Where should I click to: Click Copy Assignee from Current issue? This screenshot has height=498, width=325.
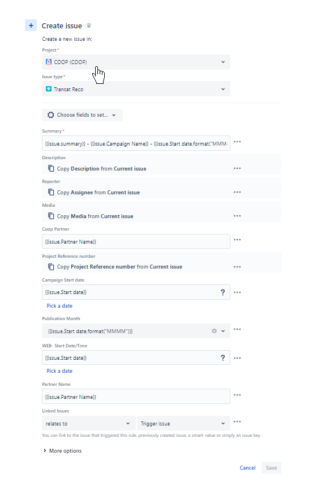tap(99, 193)
